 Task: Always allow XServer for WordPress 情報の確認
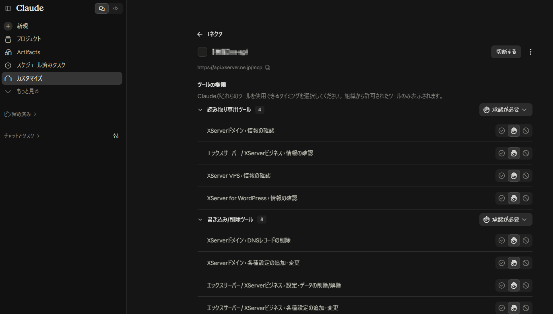[x=501, y=198]
